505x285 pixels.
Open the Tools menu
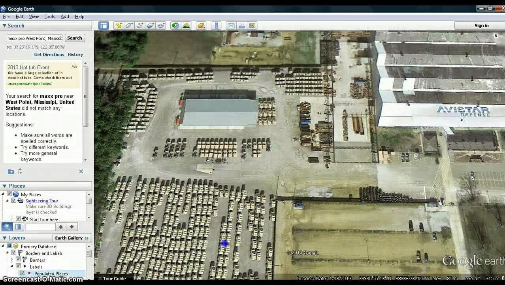pos(49,17)
